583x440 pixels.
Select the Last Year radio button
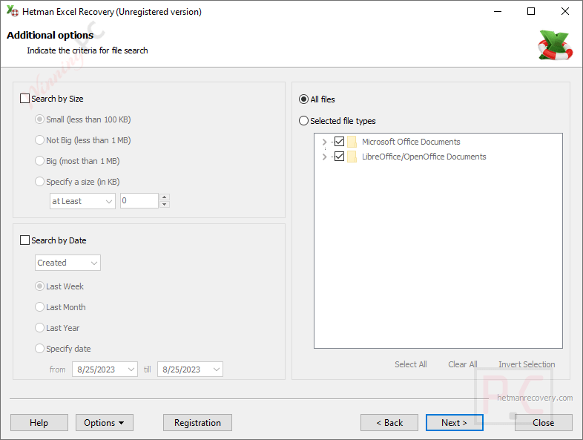(39, 328)
